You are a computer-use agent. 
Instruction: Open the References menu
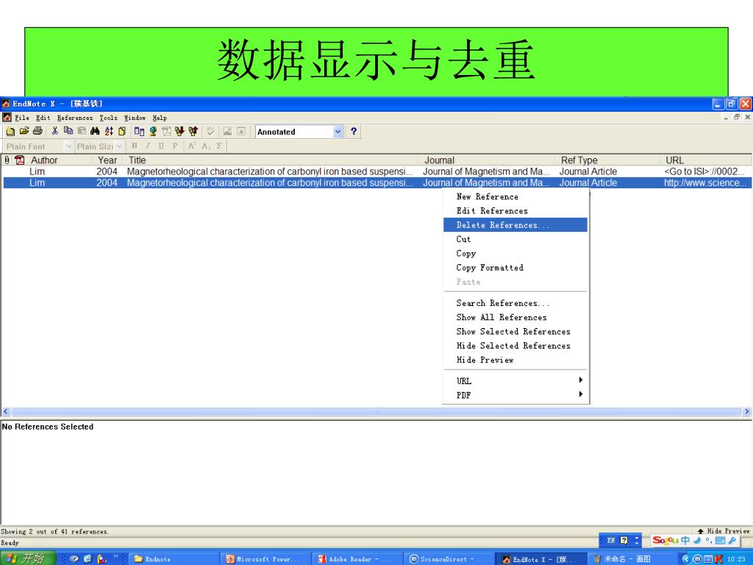[x=74, y=118]
